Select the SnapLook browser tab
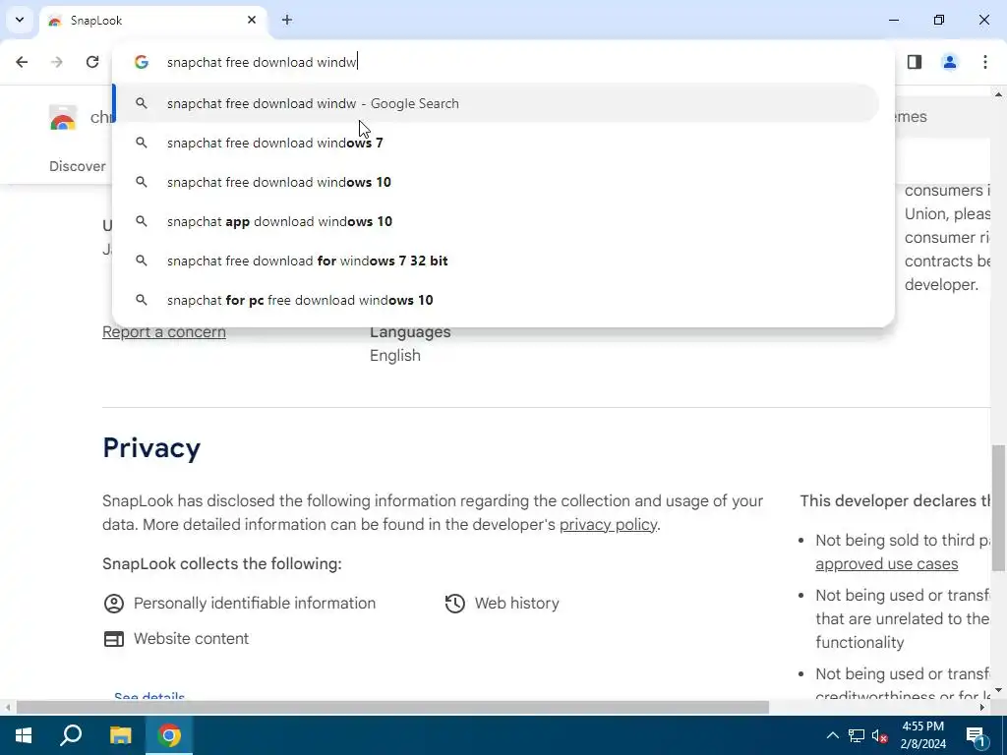Viewport: 1007px width, 755px height. point(152,21)
